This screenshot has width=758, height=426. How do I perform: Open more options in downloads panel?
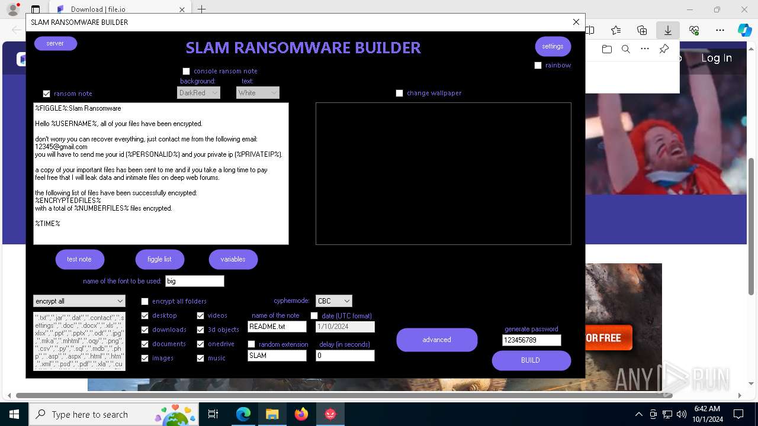tap(645, 49)
